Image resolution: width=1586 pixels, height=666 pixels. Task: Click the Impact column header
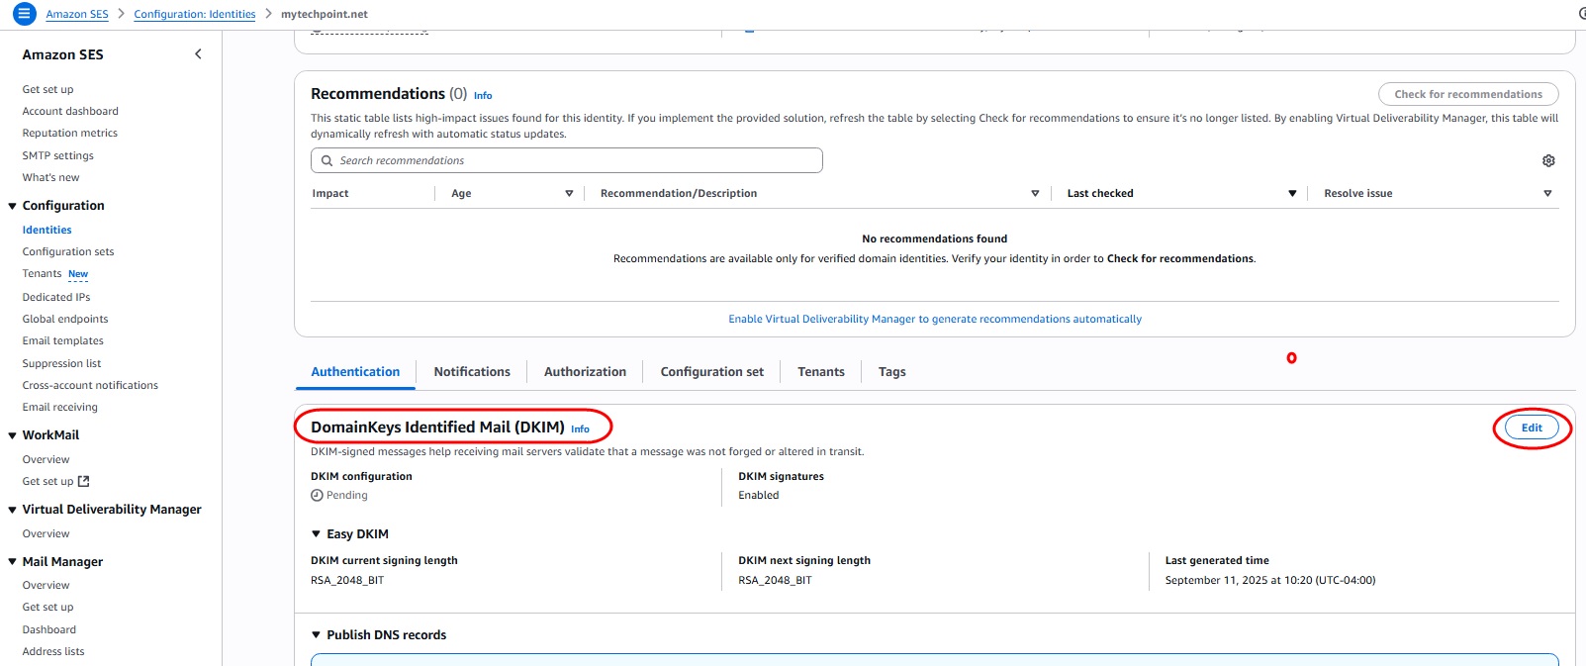click(330, 194)
